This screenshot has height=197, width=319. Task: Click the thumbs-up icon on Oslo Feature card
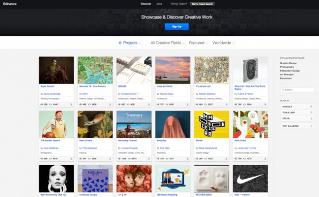click(80, 104)
